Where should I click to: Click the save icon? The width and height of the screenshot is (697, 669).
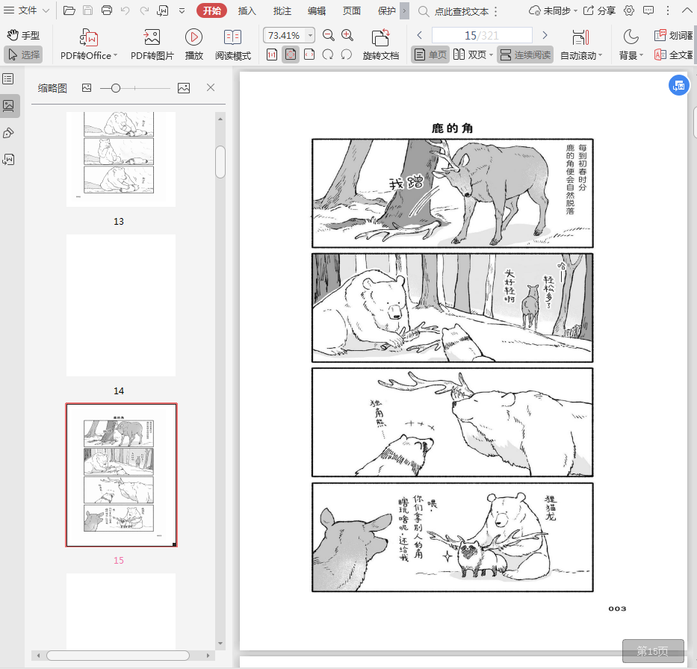(x=88, y=10)
